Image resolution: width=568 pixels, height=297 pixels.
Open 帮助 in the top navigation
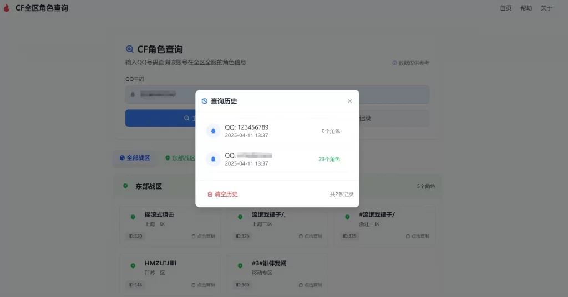click(x=526, y=8)
